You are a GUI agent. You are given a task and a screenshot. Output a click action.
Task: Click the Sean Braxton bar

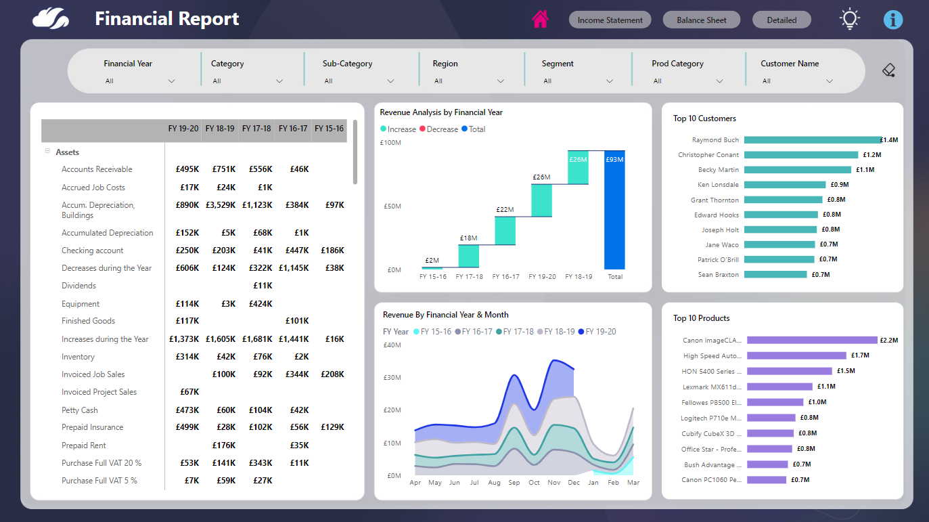tap(775, 274)
